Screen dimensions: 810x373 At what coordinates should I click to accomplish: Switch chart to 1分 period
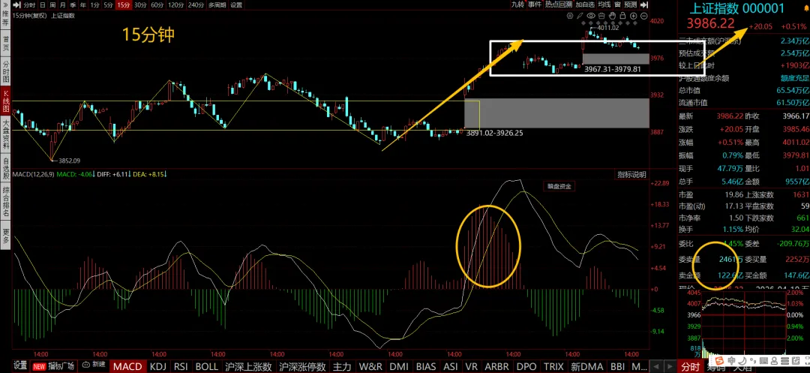(94, 5)
